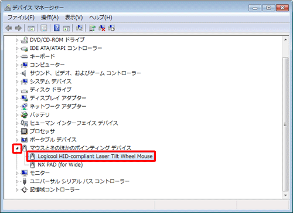
Task: Open the 表示(V) menu
Action: click(x=74, y=18)
